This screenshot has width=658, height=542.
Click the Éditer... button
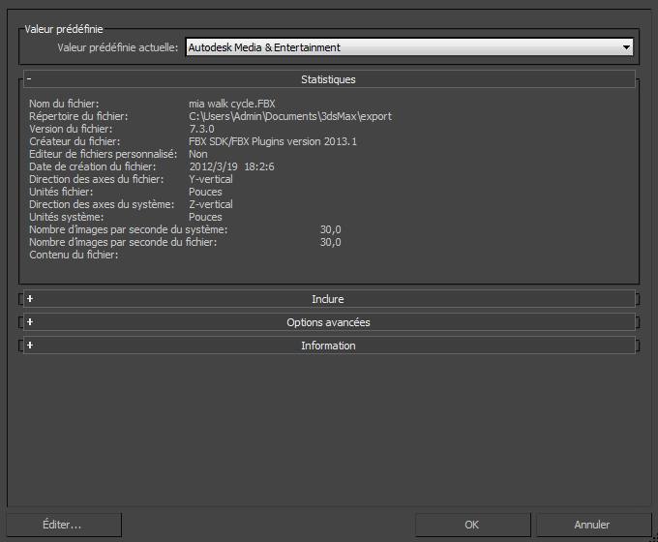64,525
